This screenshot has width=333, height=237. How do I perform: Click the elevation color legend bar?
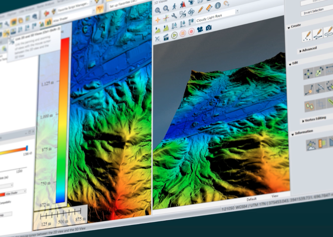(63, 120)
